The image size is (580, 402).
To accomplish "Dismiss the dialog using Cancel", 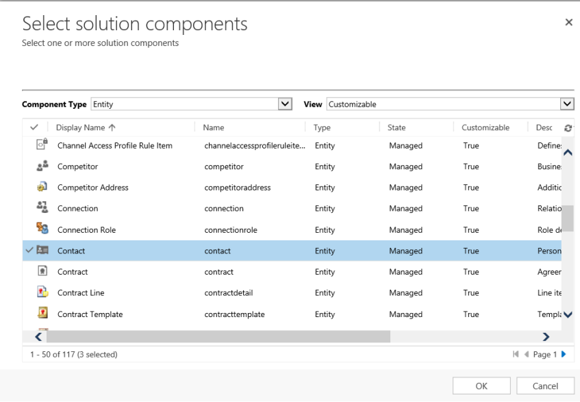I will 545,386.
